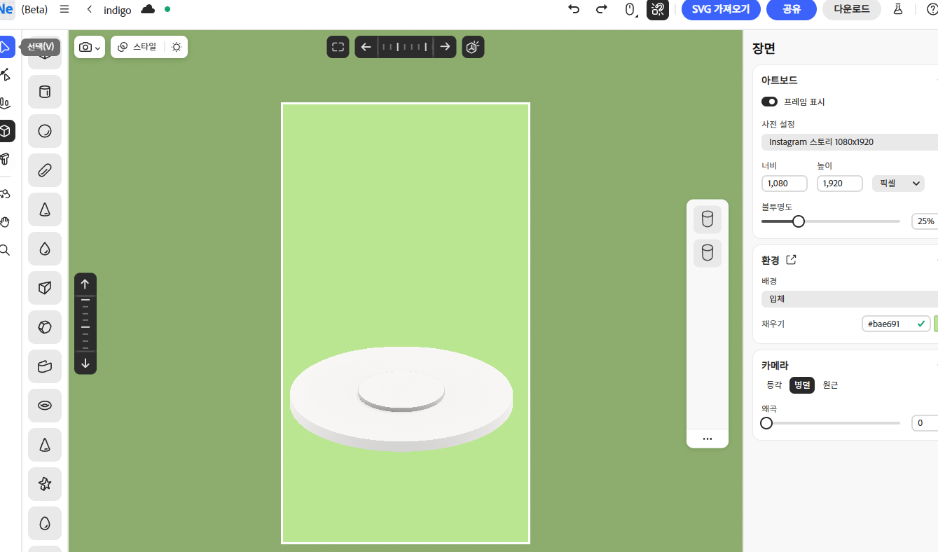Open the help question mark
The width and height of the screenshot is (938, 552).
[x=932, y=9]
